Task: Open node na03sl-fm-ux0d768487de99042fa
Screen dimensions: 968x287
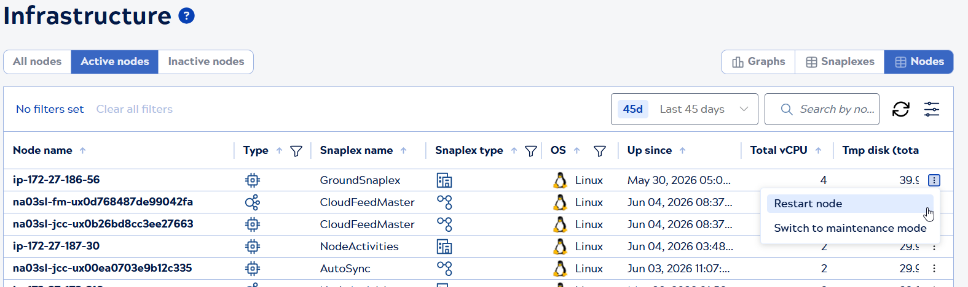Action: (x=103, y=202)
